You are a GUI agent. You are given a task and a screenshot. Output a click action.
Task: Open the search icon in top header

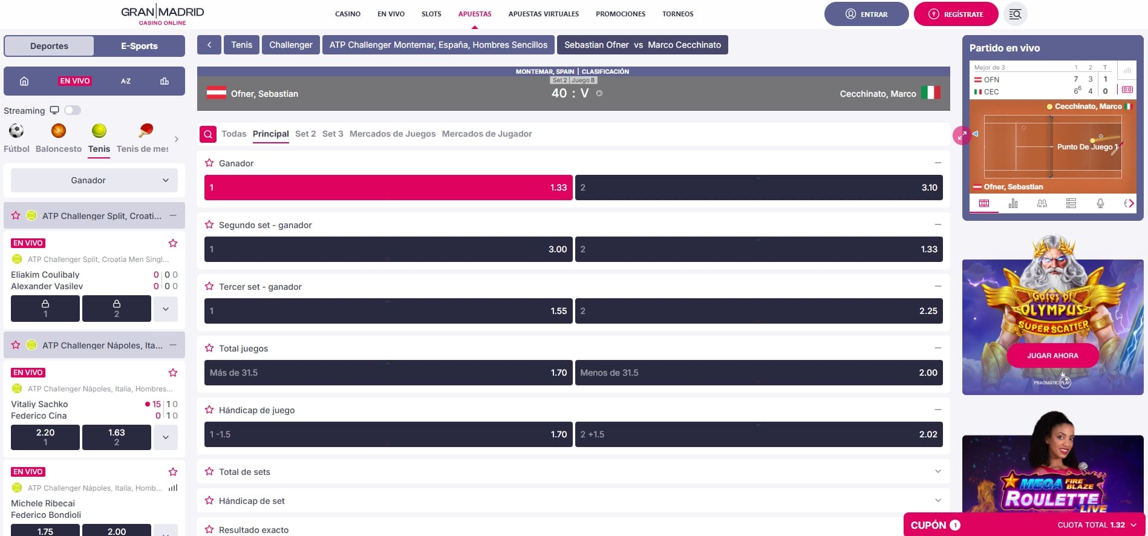[x=1015, y=14]
